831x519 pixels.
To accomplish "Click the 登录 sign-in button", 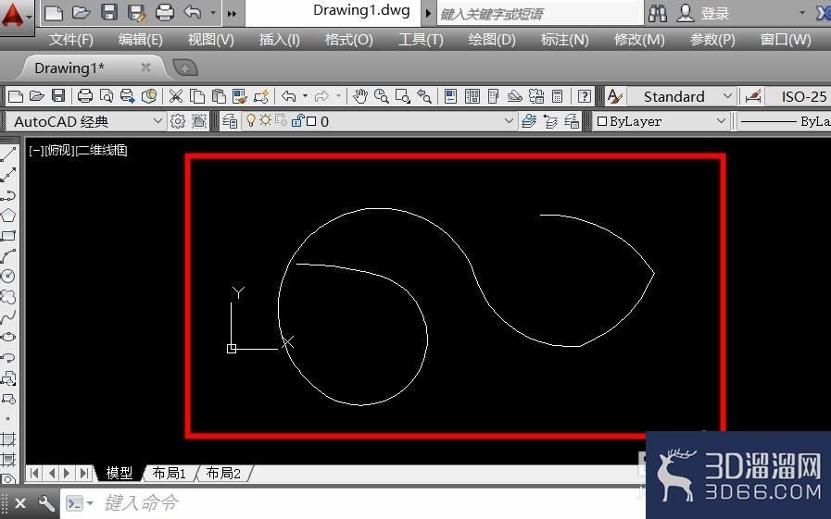I will 715,13.
